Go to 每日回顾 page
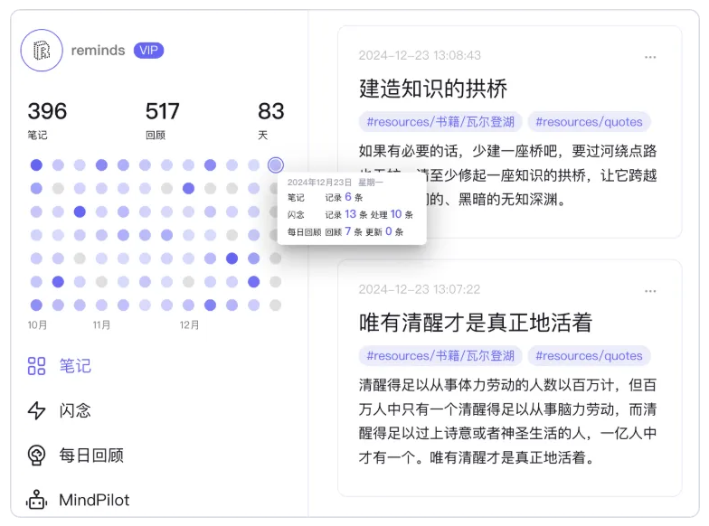The height and width of the screenshot is (526, 709). pyautogui.click(x=90, y=455)
